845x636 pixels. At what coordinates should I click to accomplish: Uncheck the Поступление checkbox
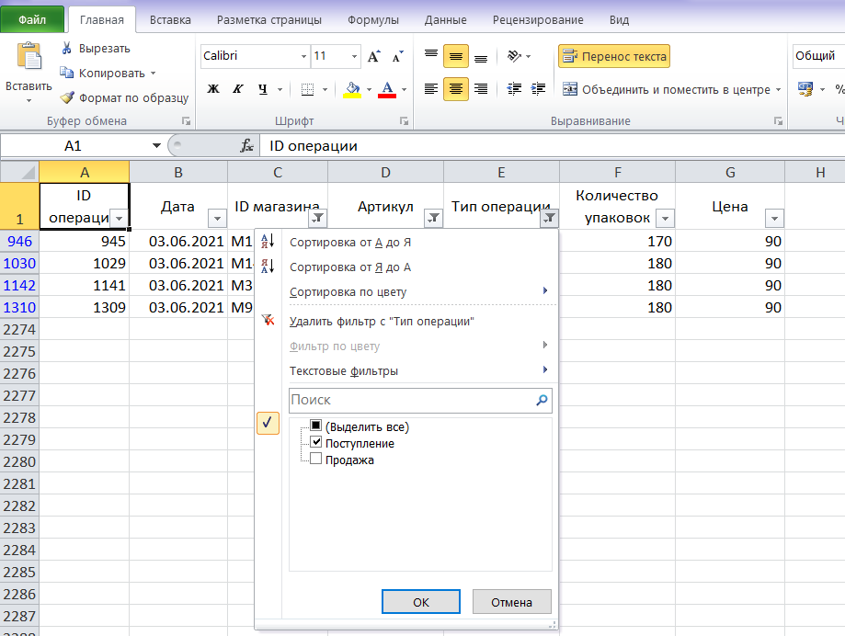click(315, 443)
